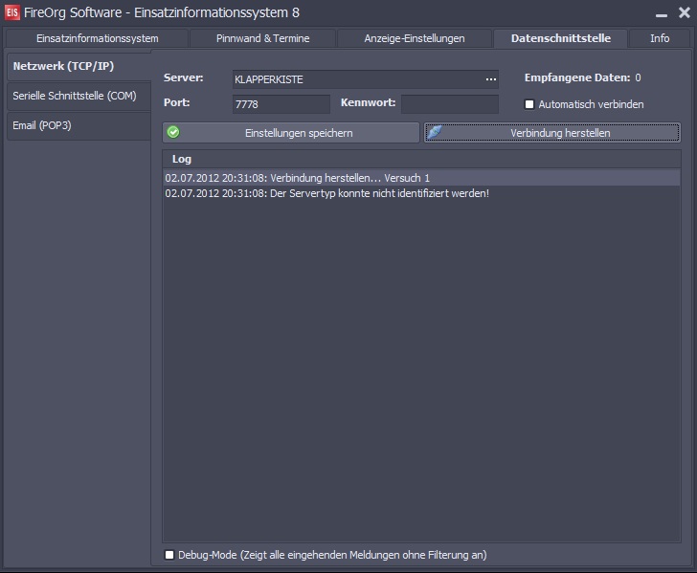This screenshot has height=573, width=697.
Task: Choose Serielle Schnittstelle (COM) sidebar entry
Action: click(79, 96)
